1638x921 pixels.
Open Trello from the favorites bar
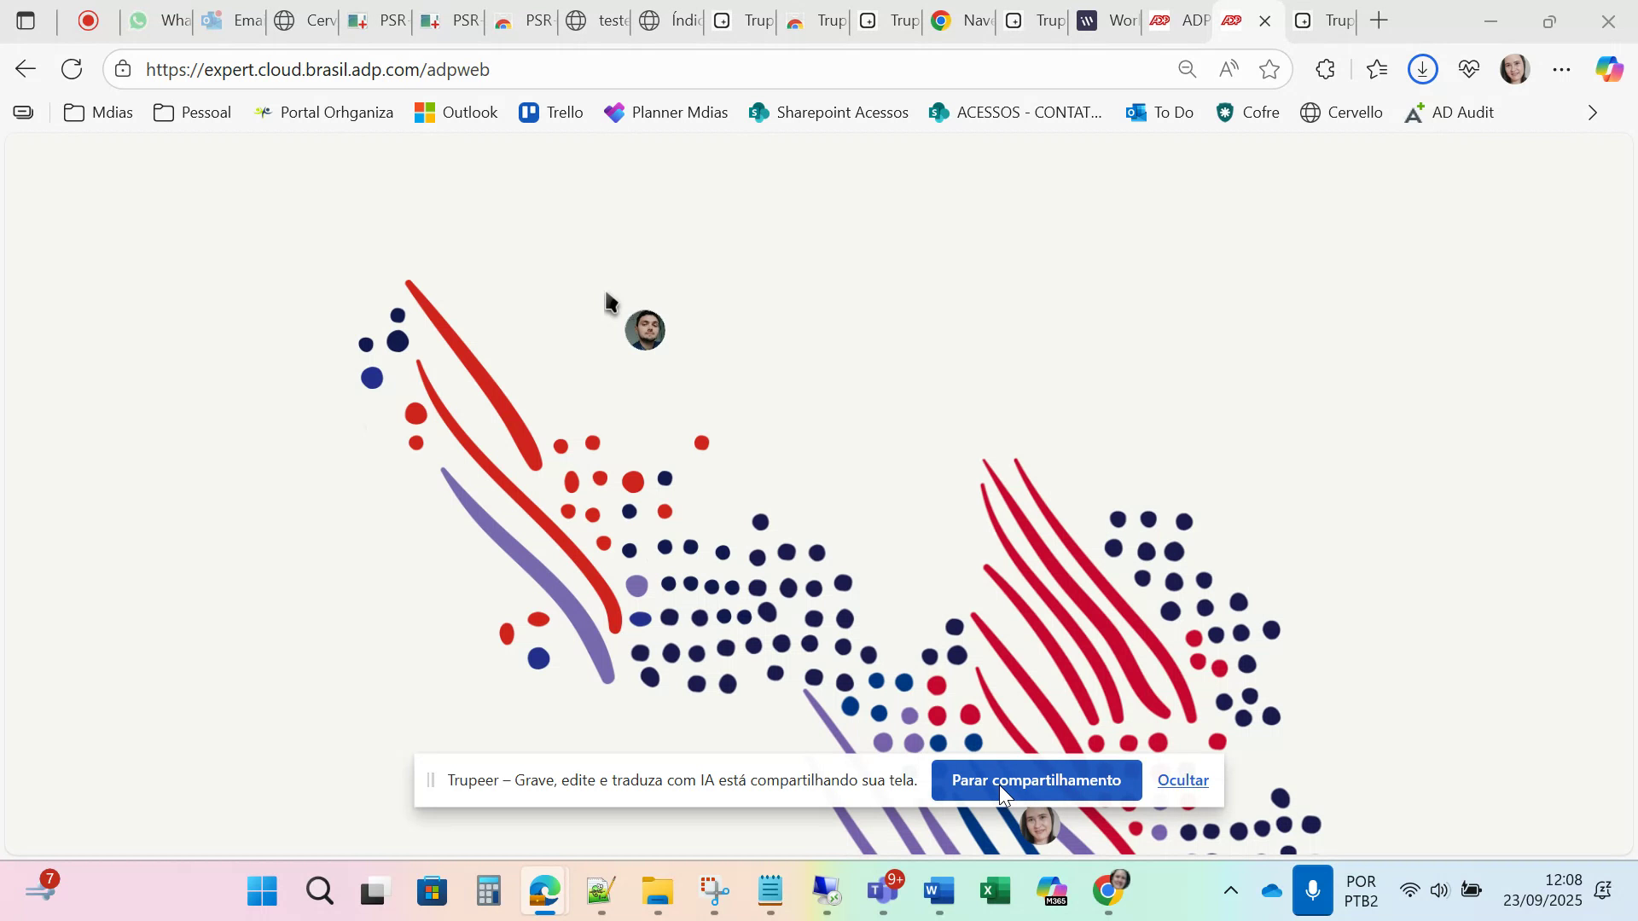(x=550, y=112)
